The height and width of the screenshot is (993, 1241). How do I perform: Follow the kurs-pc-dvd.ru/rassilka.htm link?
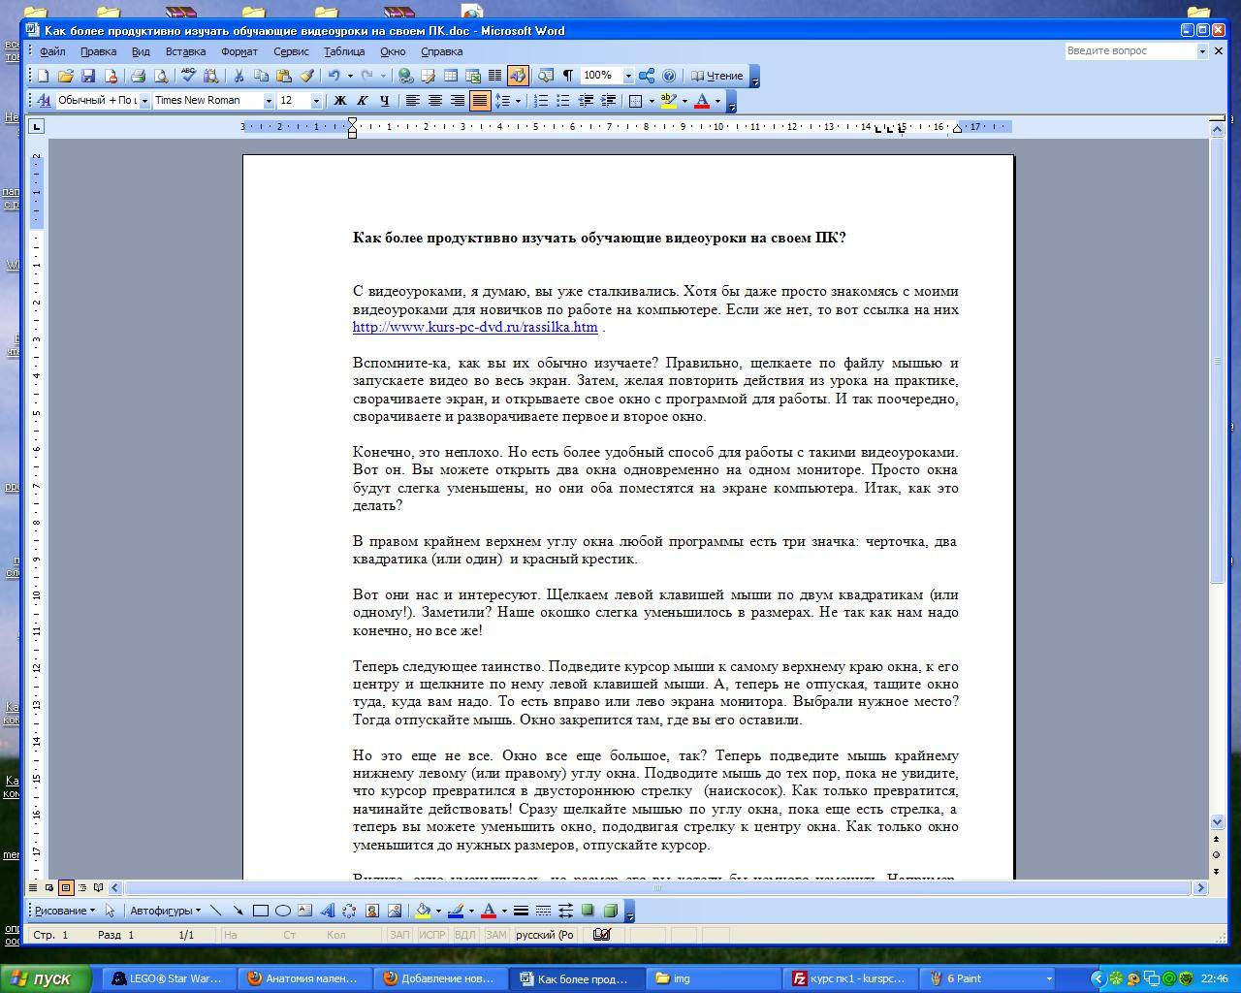(x=475, y=327)
